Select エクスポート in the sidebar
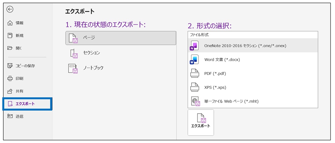The image size is (335, 143). pos(27,104)
